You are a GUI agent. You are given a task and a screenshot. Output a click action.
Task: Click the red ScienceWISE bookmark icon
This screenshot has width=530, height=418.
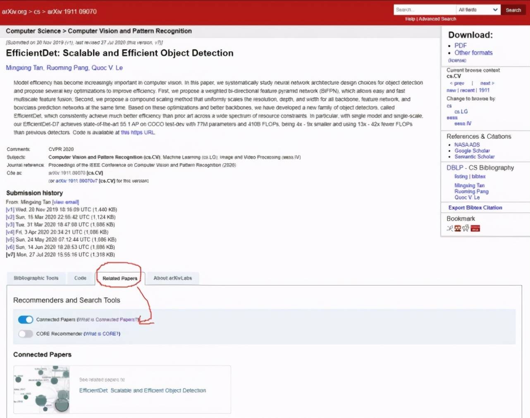pos(475,228)
